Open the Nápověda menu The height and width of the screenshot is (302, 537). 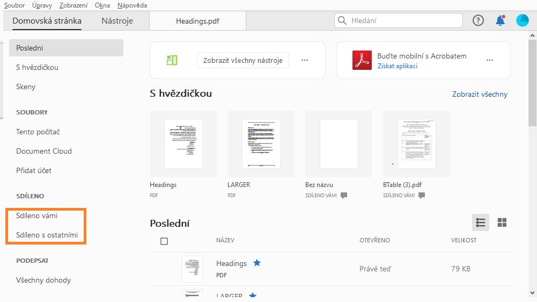(x=132, y=5)
